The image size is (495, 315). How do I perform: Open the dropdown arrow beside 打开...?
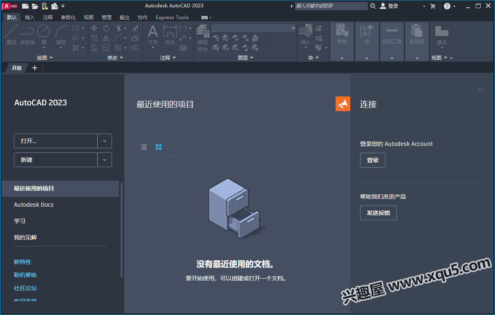(105, 141)
